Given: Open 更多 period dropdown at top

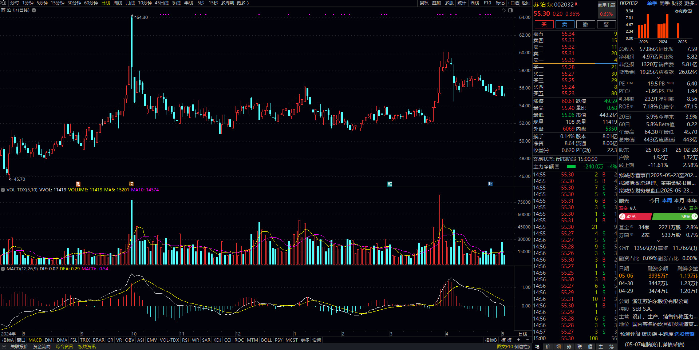Looking at the screenshot, I should 242,3.
